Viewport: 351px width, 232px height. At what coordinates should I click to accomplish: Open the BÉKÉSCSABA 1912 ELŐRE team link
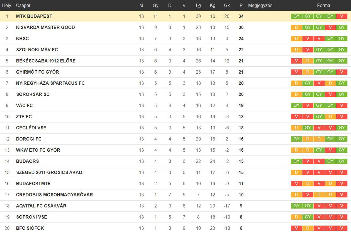point(46,61)
